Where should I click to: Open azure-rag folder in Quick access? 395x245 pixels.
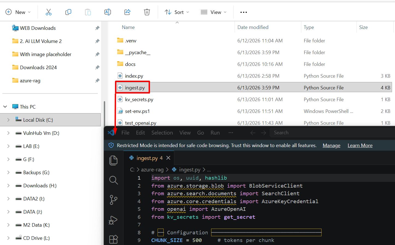tap(30, 81)
